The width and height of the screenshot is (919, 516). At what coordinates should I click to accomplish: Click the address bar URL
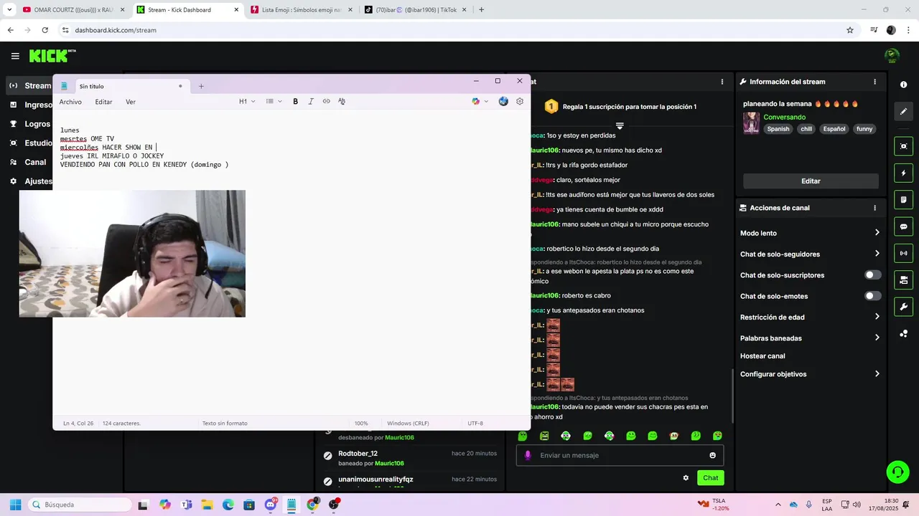116,30
